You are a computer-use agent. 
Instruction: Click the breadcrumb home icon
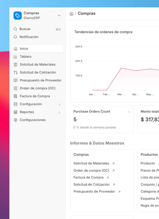pyautogui.click(x=72, y=14)
